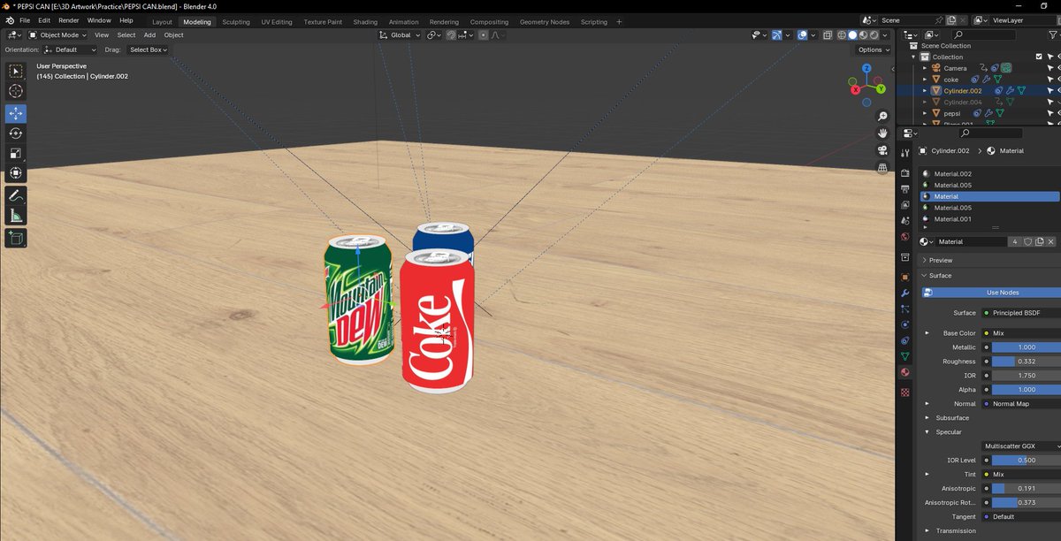
Task: Expand coke object in outliner
Action: coord(925,80)
